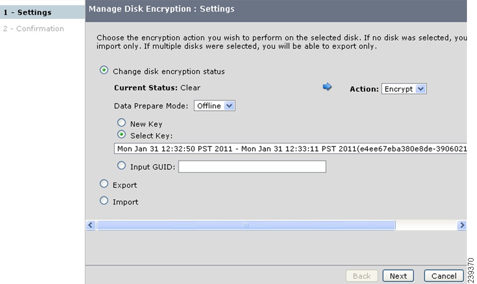Image resolution: width=477 pixels, height=284 pixels.
Task: Click the Current Status: Clear text
Action: pyautogui.click(x=157, y=88)
